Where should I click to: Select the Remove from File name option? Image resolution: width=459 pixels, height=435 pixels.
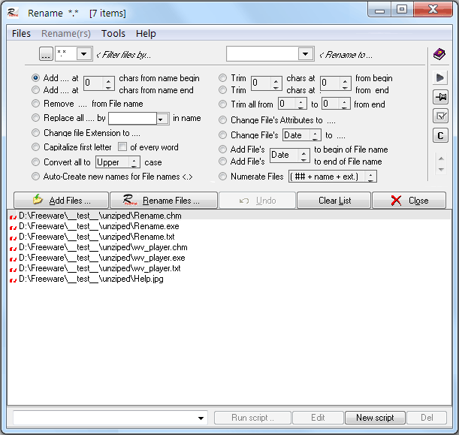(x=36, y=104)
